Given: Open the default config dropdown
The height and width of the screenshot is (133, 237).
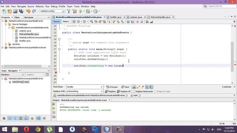Looking at the screenshot, I should coord(63,11).
